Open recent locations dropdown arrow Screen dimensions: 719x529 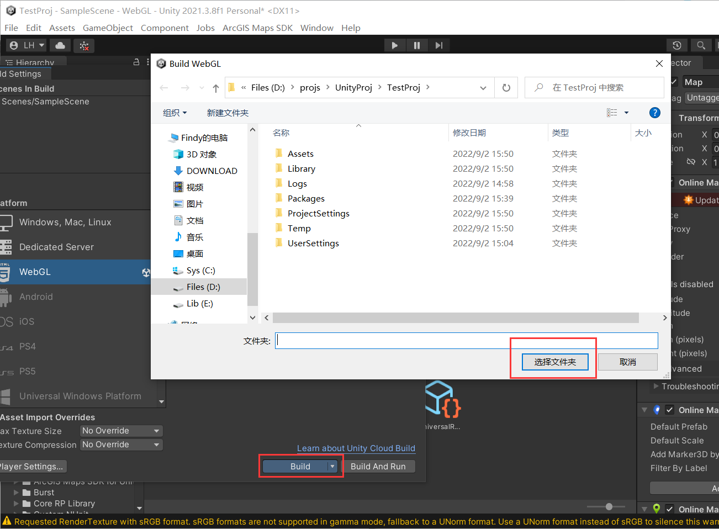click(x=202, y=88)
